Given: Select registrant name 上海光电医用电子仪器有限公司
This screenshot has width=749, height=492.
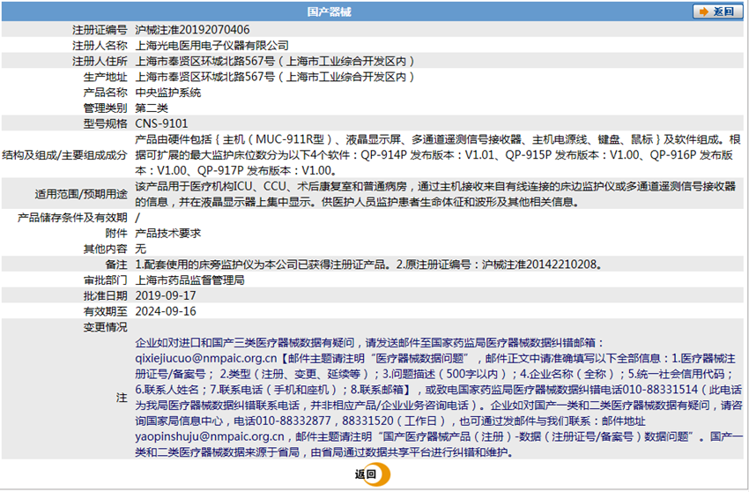Looking at the screenshot, I should pos(212,46).
